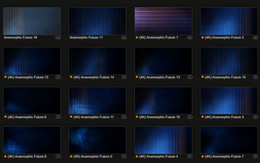Click the star beside (4K) Anamorphic Future 8
This screenshot has width=260, height=163.
(5, 156)
